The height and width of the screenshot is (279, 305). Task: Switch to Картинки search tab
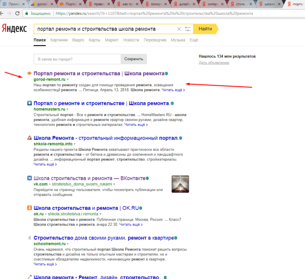pos(59,40)
